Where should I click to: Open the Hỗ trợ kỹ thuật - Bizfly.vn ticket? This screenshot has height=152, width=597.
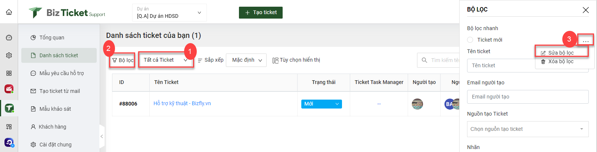click(182, 103)
